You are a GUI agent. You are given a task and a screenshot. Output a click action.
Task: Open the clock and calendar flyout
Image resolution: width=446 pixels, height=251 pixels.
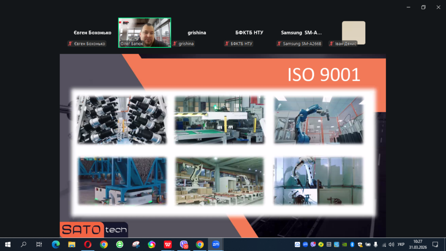click(418, 244)
